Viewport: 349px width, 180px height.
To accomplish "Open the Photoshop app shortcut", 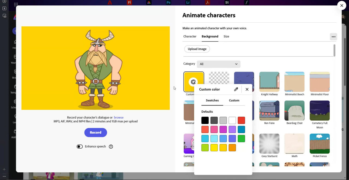I will coord(169,2).
